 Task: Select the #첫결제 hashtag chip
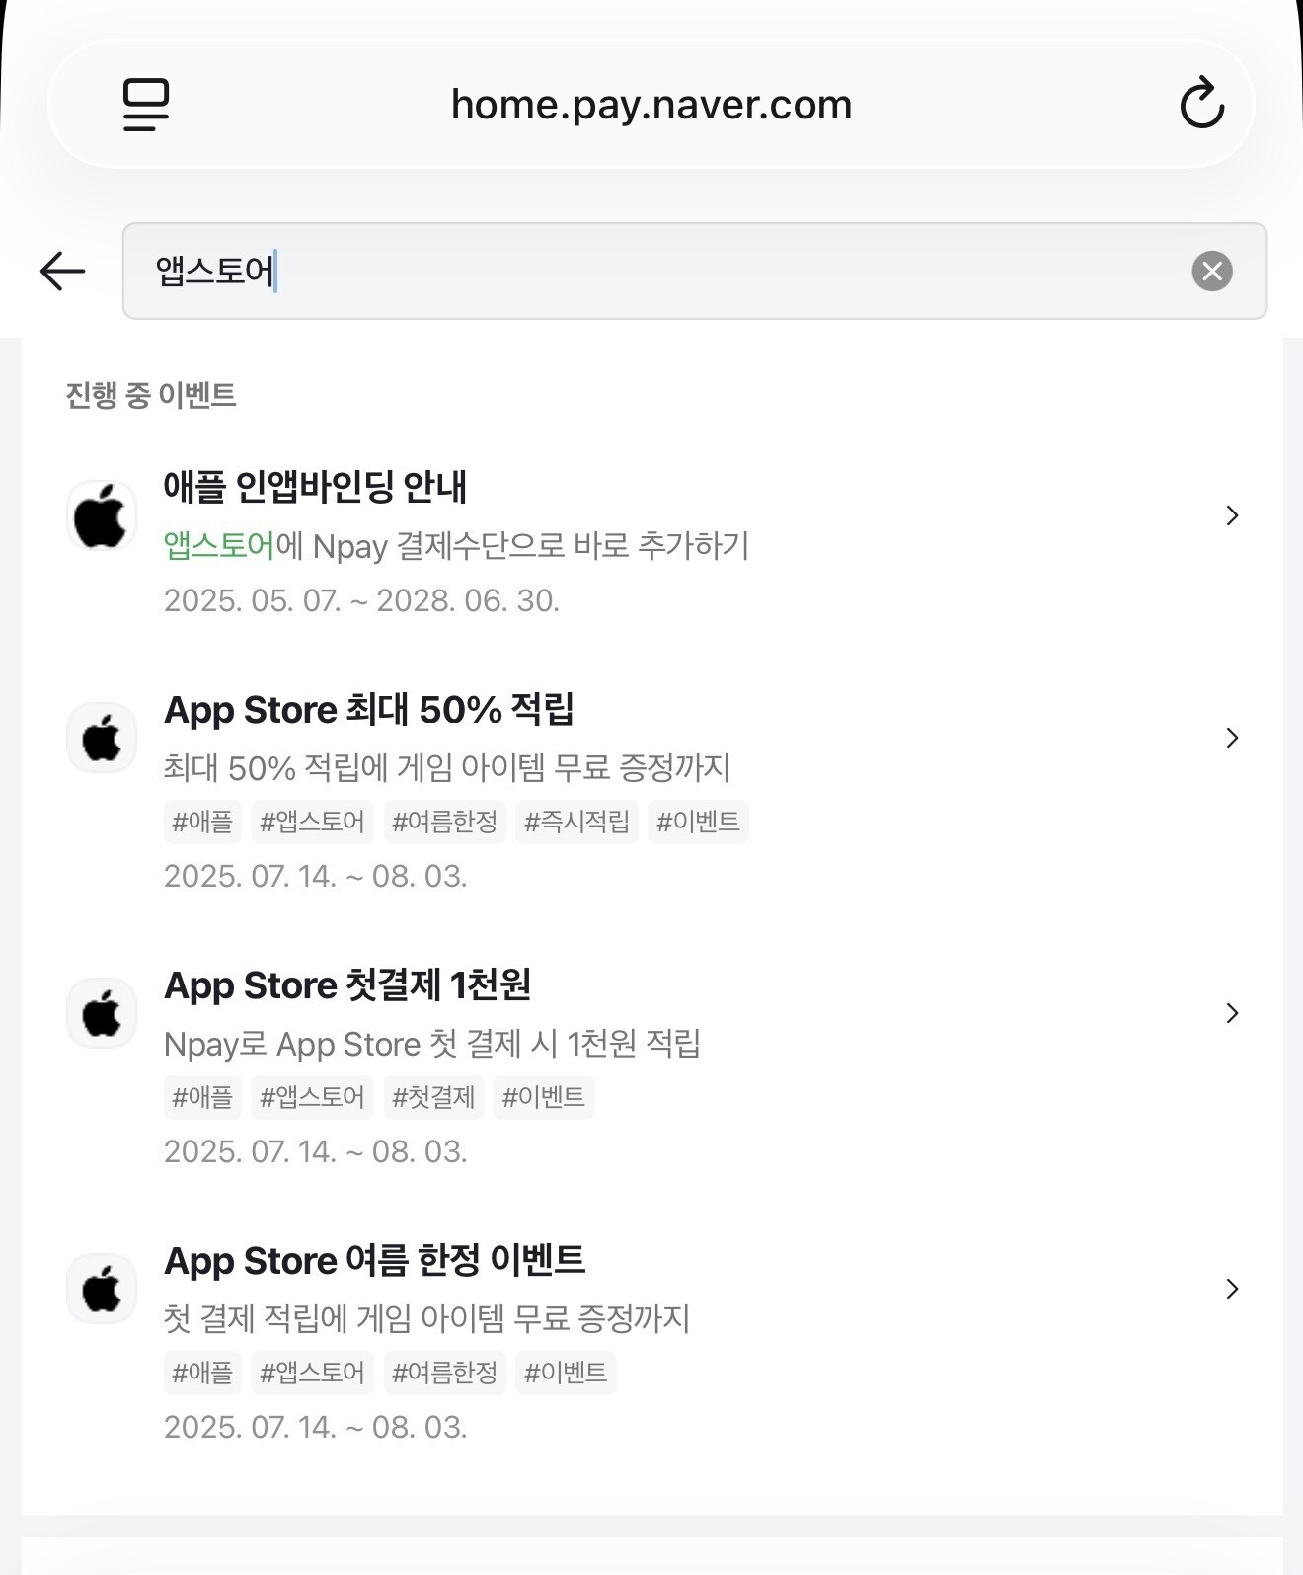point(433,1097)
